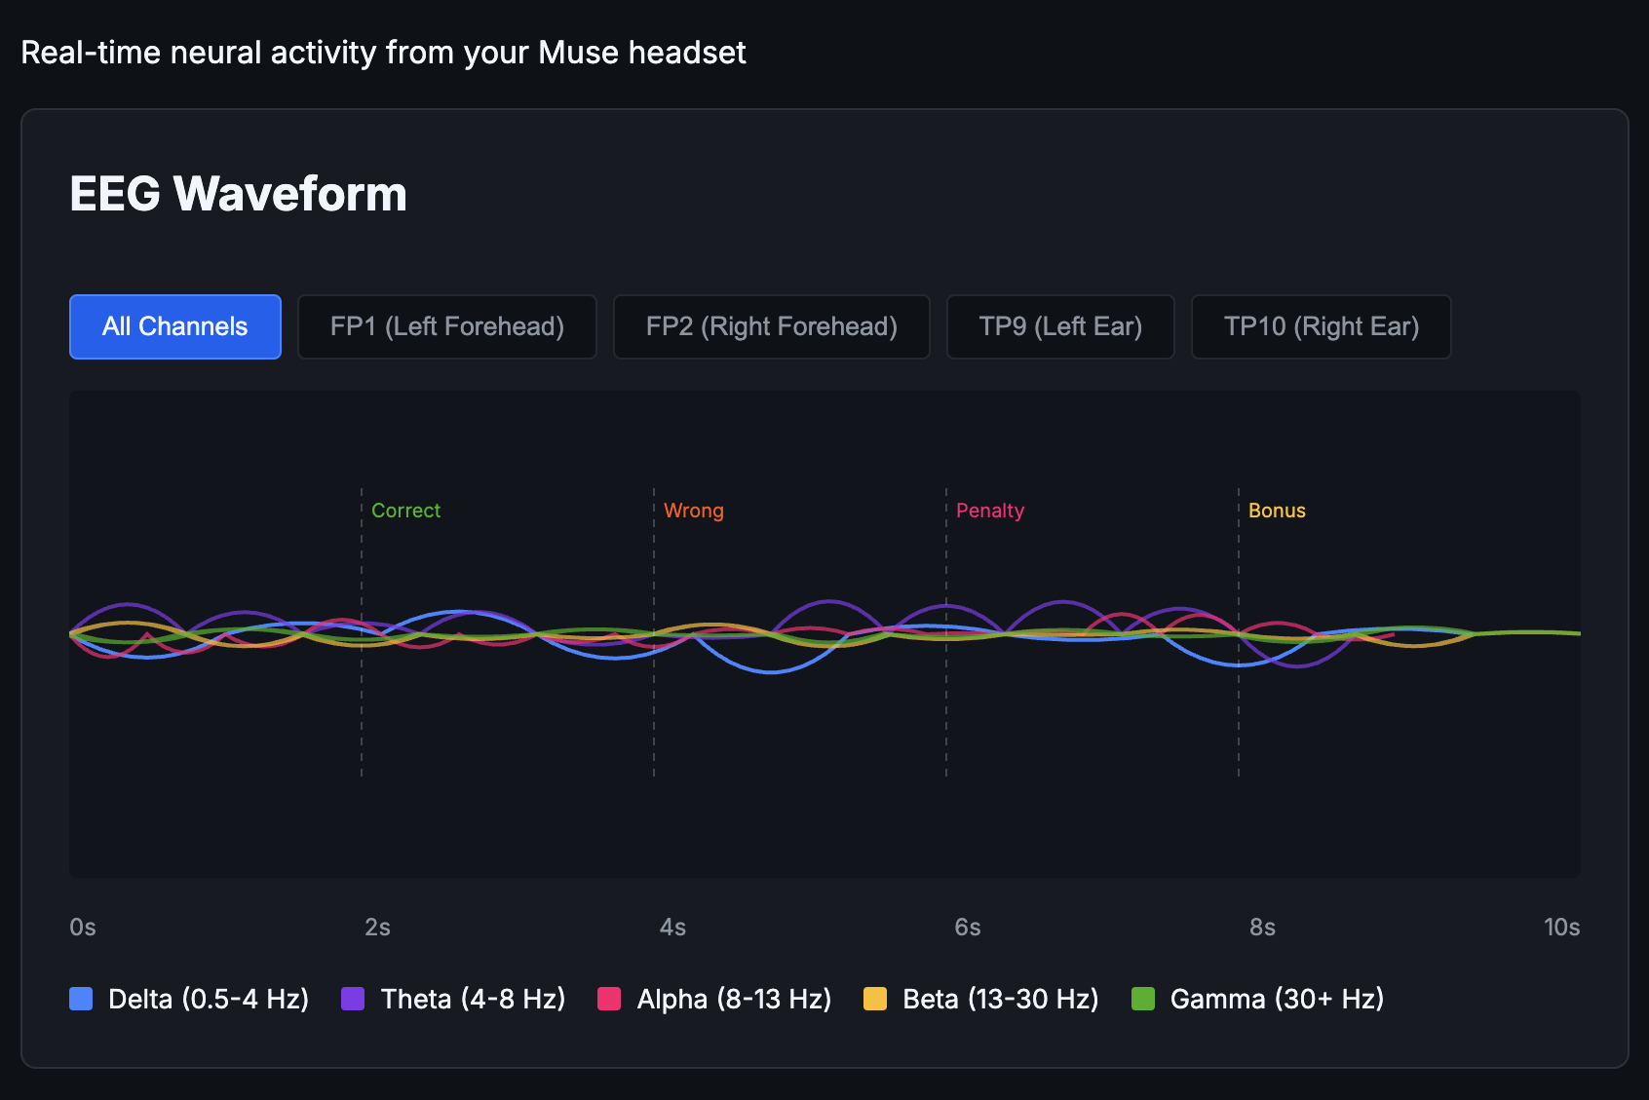Click the Delta (0.5-4 Hz) legend color swatch

pos(81,999)
